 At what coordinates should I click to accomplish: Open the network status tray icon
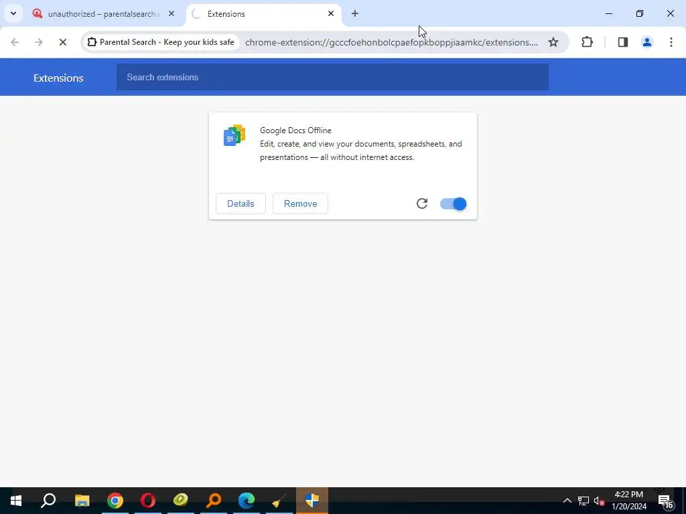click(x=584, y=501)
